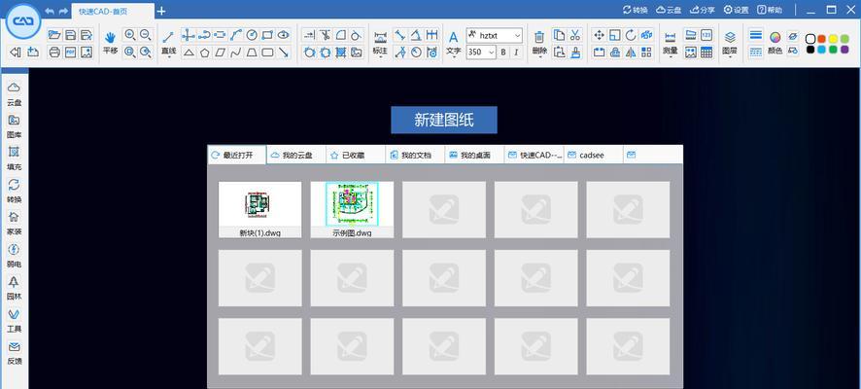Pick the purple color swatch
This screenshot has width=861, height=389.
(844, 50)
